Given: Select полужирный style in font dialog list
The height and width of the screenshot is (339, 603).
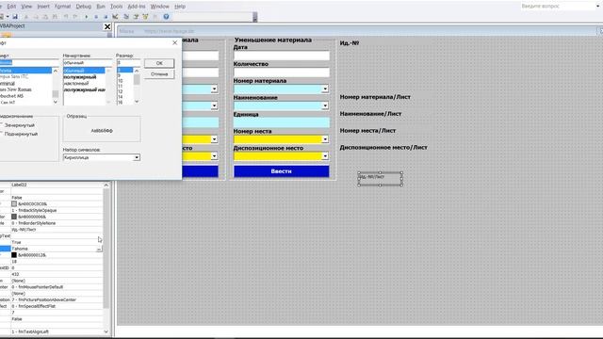Looking at the screenshot, I should point(80,77).
